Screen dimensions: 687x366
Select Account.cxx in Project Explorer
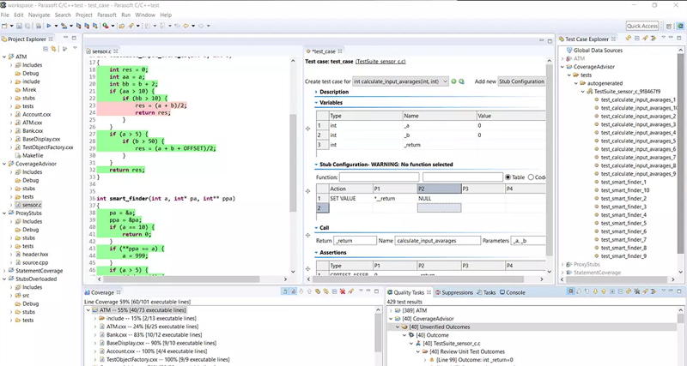click(x=37, y=115)
